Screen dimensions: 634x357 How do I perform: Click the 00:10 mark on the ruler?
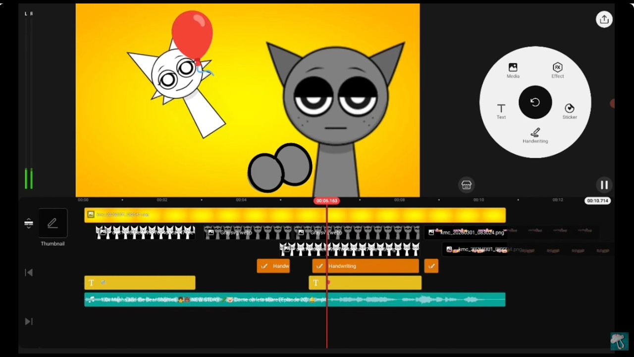[x=478, y=200]
